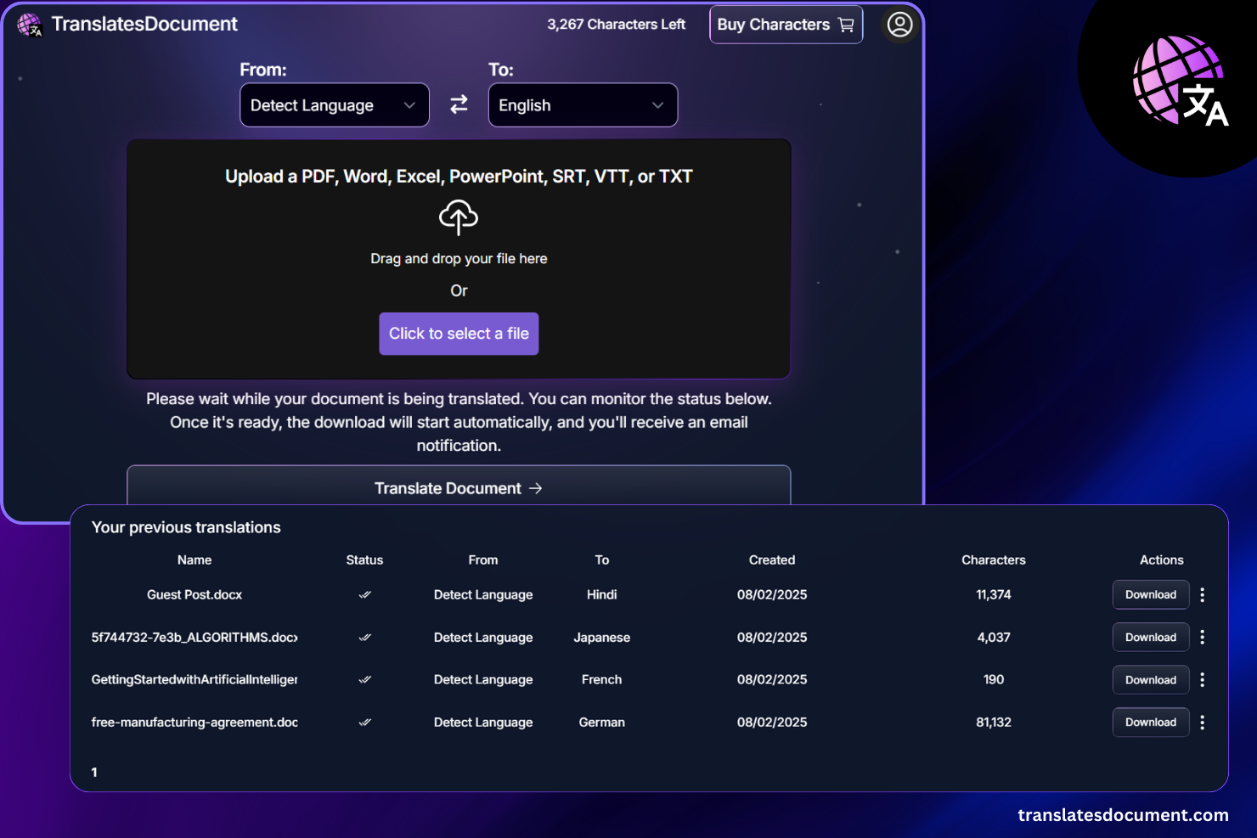Open the Detect Language source dropdown
This screenshot has height=838, width=1257.
335,105
